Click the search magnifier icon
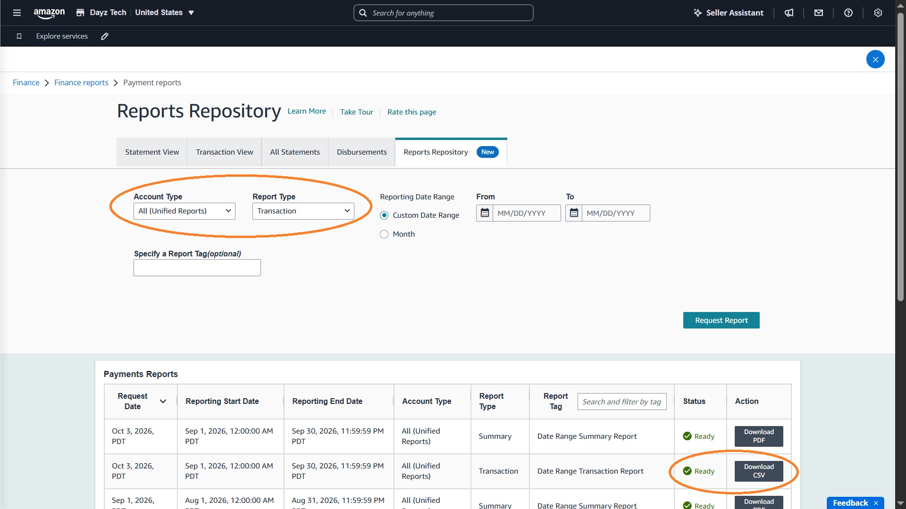Image resolution: width=906 pixels, height=509 pixels. pos(363,13)
